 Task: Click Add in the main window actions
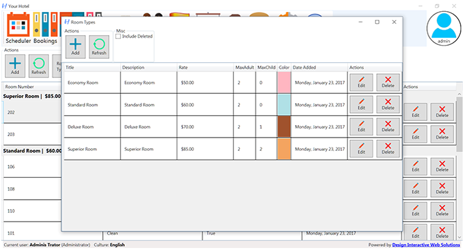[x=15, y=66]
